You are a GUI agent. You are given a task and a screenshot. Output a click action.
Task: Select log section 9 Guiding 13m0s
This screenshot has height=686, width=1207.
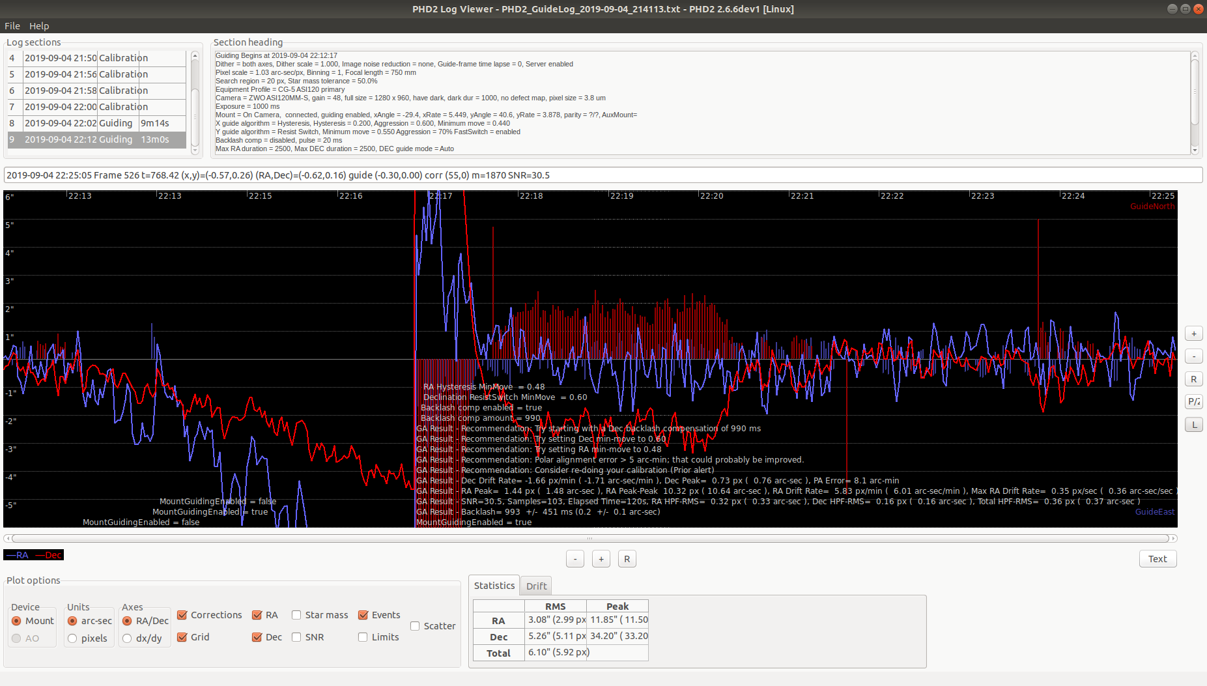click(x=96, y=139)
